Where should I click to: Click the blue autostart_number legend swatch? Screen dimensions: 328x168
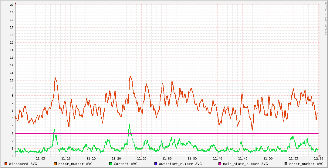tap(156, 164)
